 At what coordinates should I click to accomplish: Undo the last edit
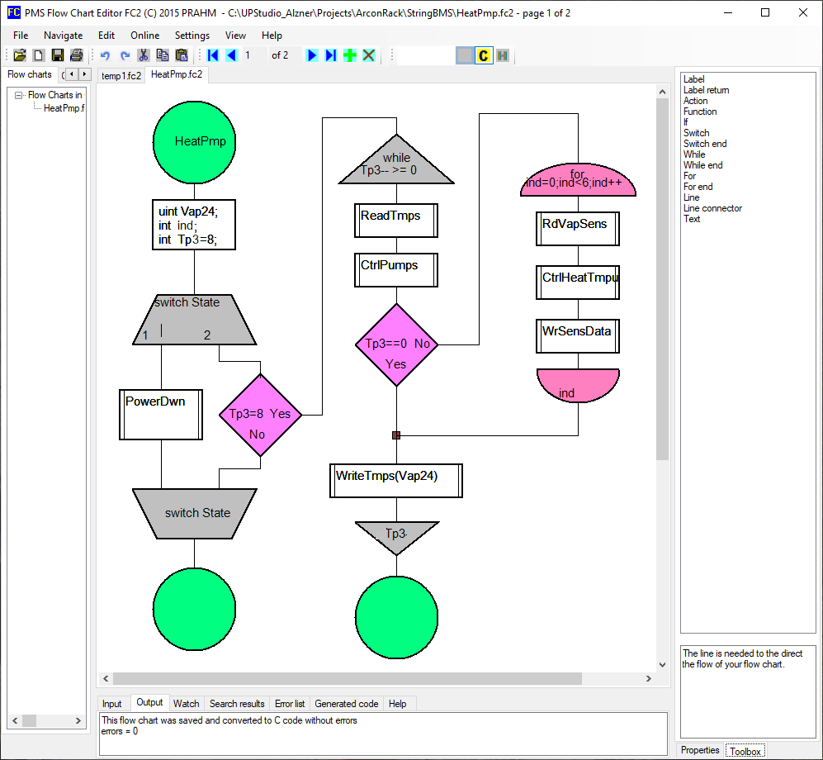click(x=105, y=55)
